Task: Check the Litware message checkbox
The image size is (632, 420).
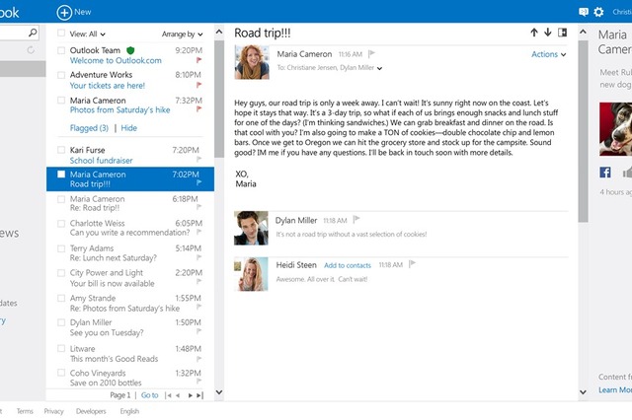Action: 61,348
